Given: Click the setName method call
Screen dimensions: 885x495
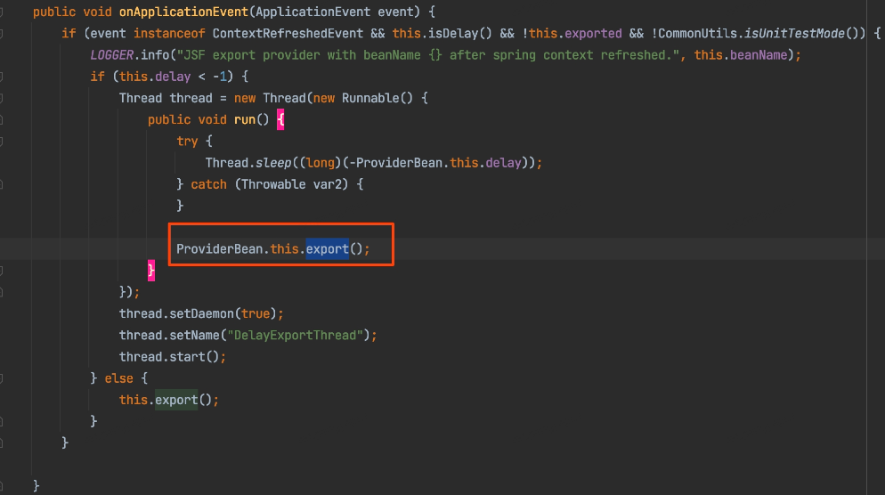Looking at the screenshot, I should coord(194,336).
